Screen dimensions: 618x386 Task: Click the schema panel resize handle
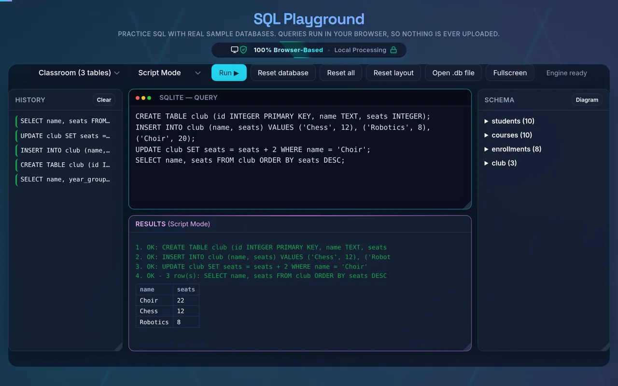pos(605,346)
